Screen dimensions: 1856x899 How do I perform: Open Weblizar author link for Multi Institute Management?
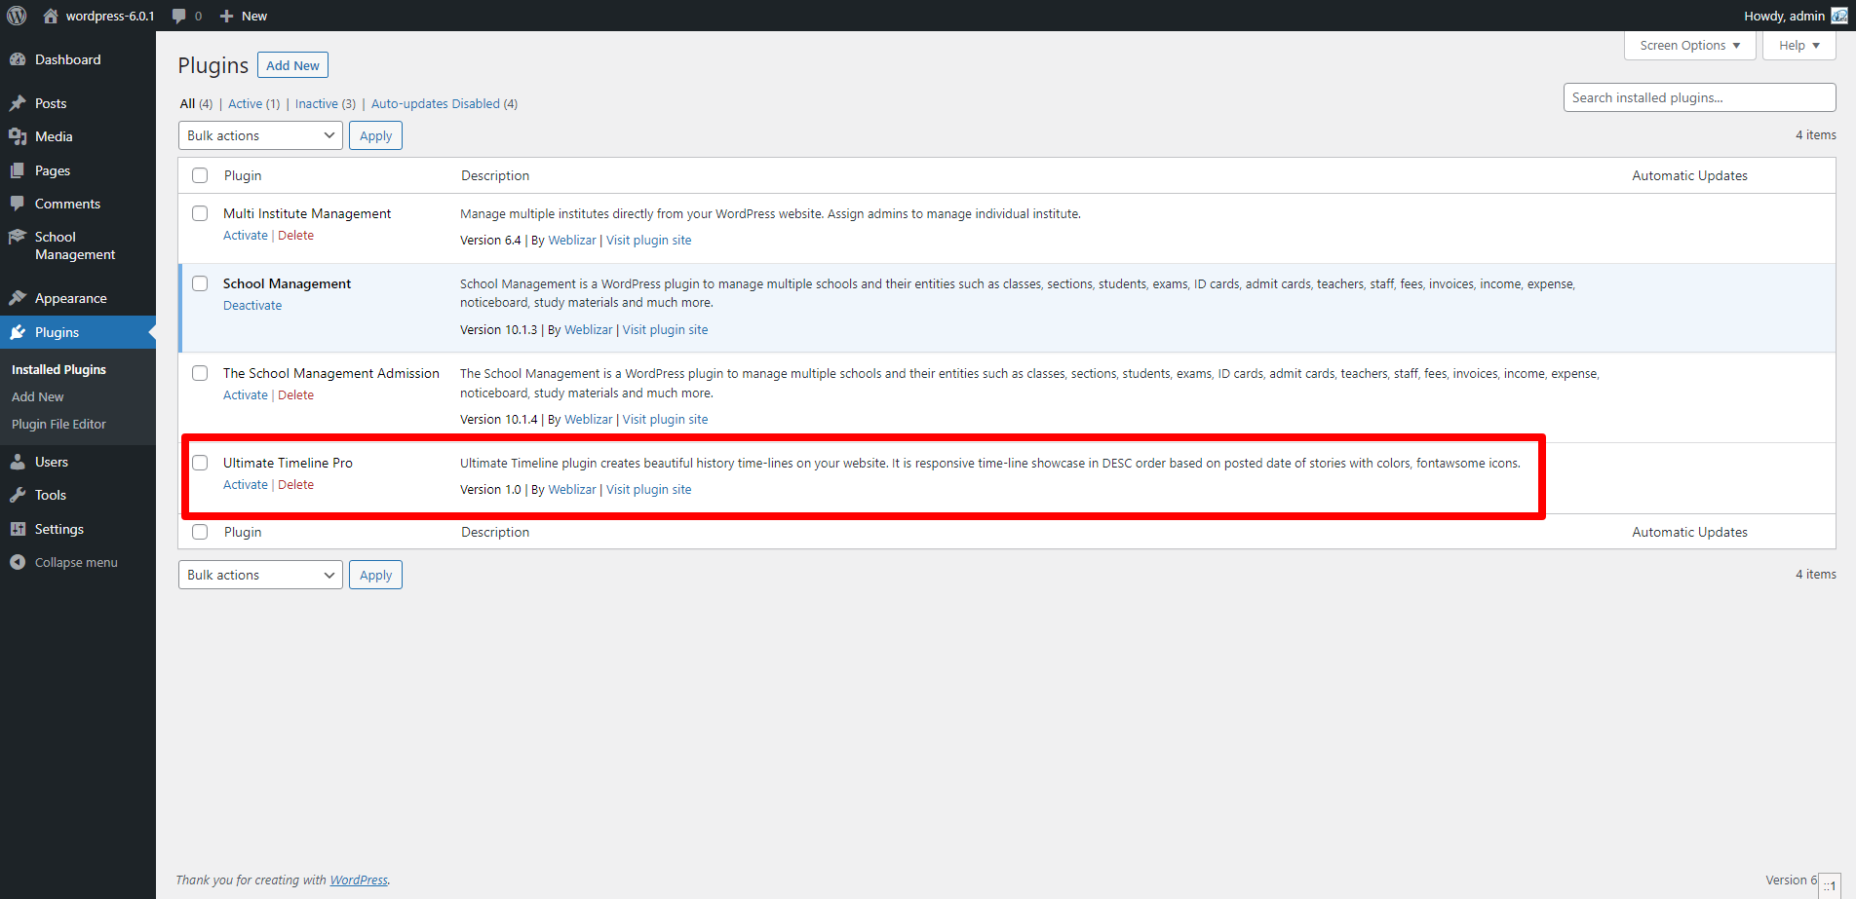click(572, 241)
